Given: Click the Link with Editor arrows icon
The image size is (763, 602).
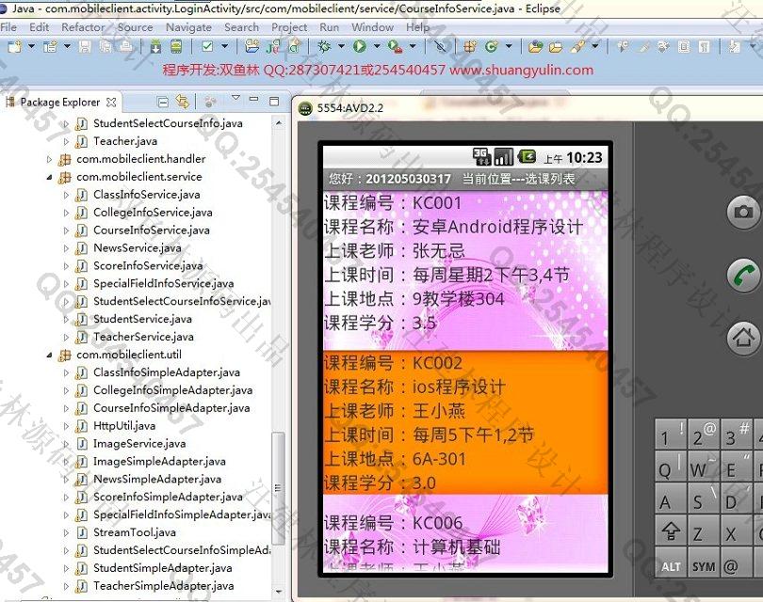Looking at the screenshot, I should tap(183, 102).
